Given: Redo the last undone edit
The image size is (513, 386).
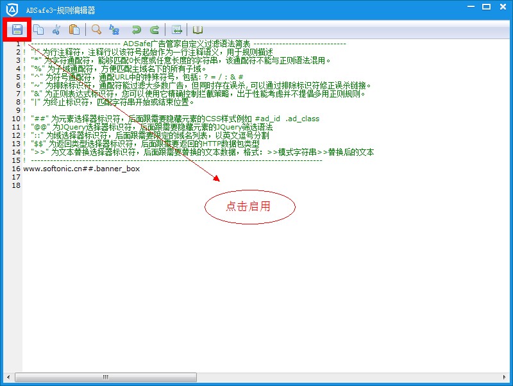Looking at the screenshot, I should coord(154,29).
